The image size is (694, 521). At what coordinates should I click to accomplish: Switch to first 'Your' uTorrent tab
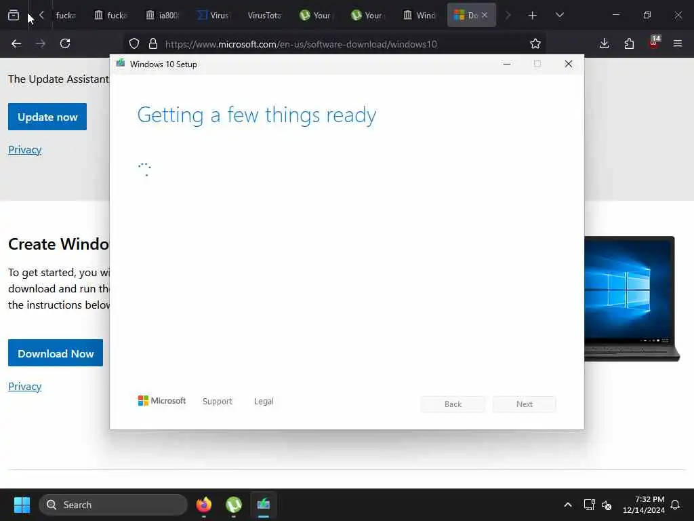[316, 16]
